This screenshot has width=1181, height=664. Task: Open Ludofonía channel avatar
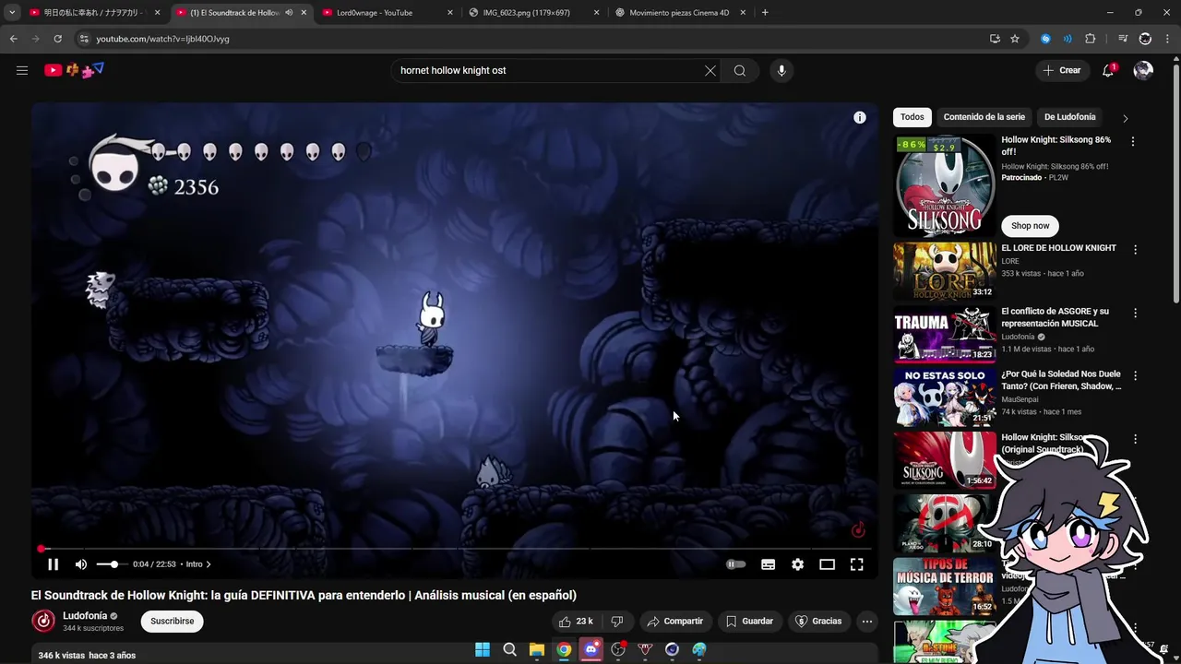pos(43,622)
